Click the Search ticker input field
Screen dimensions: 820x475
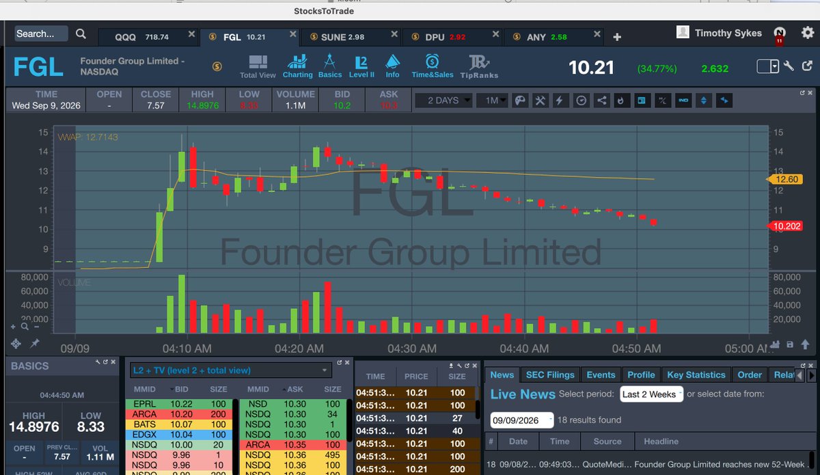coord(41,33)
